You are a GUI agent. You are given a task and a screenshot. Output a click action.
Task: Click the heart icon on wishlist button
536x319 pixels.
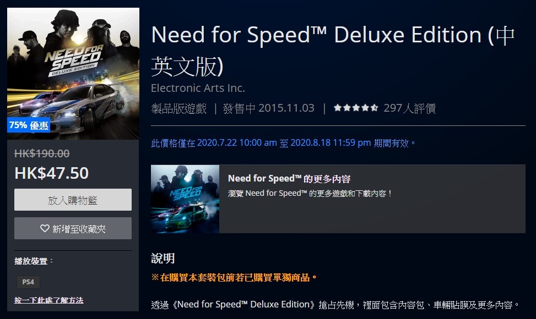click(x=45, y=228)
